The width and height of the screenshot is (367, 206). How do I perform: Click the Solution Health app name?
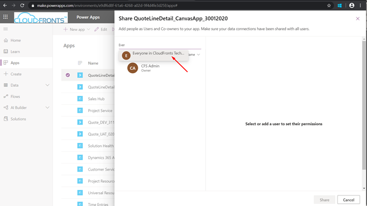pyautogui.click(x=101, y=146)
